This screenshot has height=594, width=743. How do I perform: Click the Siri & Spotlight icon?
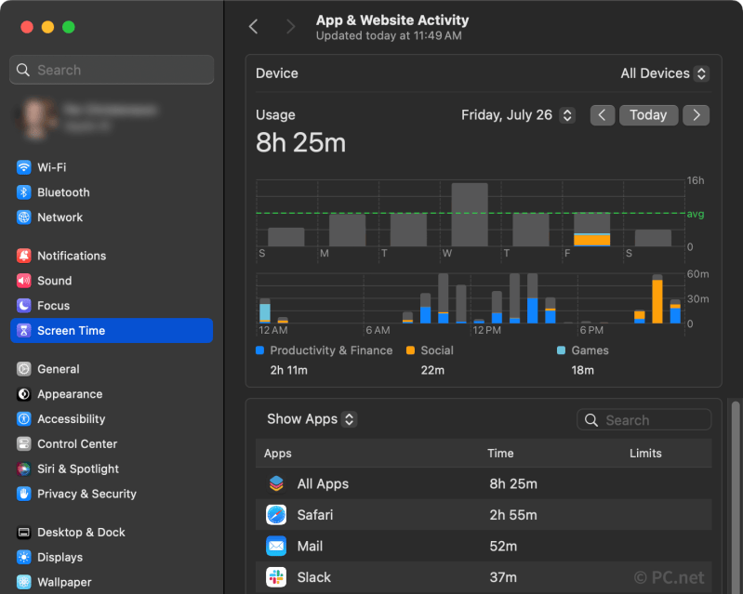[23, 469]
